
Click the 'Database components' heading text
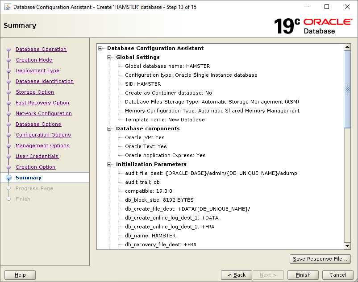coord(148,129)
